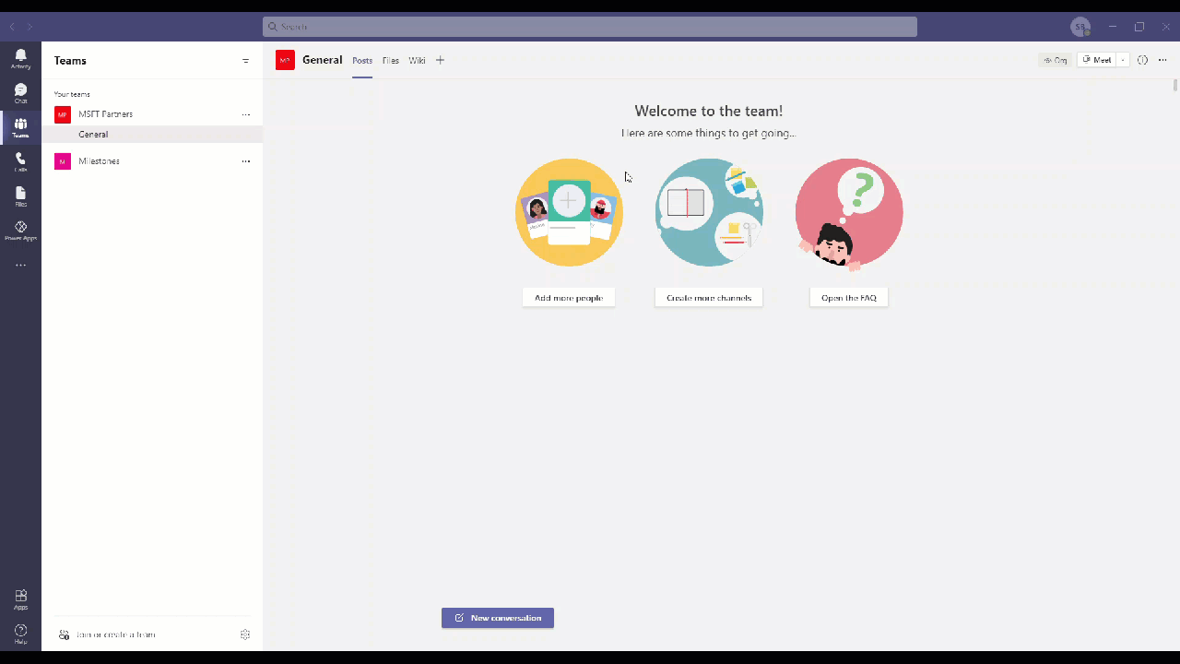Screen dimensions: 1180x664
Task: Open Chat from the left rail
Action: (x=20, y=93)
